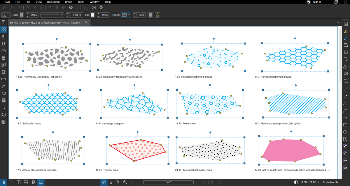Click the white Fill color swatch
350x186 pixels.
[x=92, y=15]
